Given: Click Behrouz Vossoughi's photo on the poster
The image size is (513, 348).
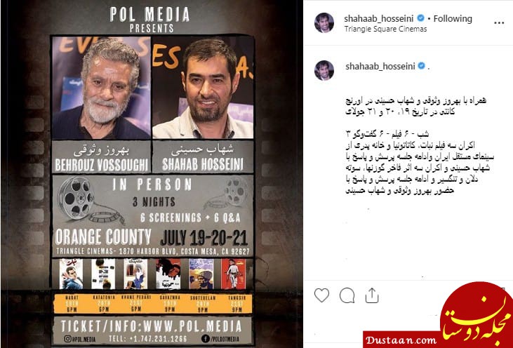Looking at the screenshot, I should pyautogui.click(x=102, y=88).
